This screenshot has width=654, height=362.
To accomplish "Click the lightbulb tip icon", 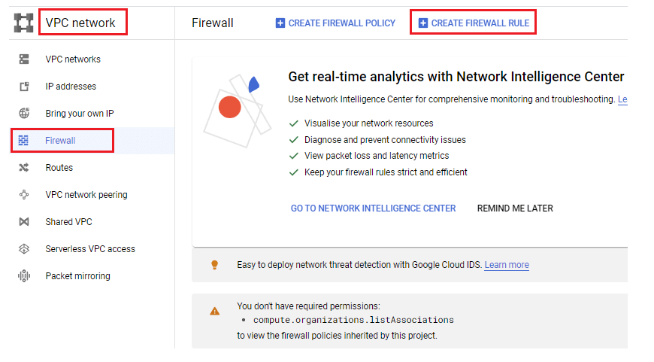I will [x=214, y=265].
